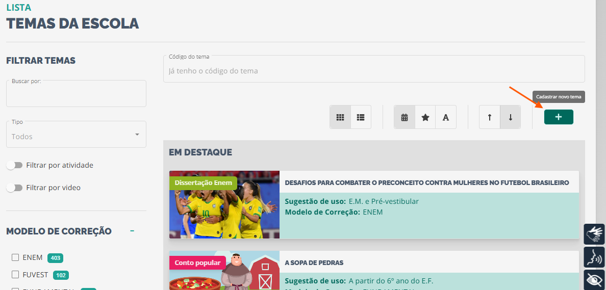Enable Filtrar por video switch
606x290 pixels.
[14, 188]
